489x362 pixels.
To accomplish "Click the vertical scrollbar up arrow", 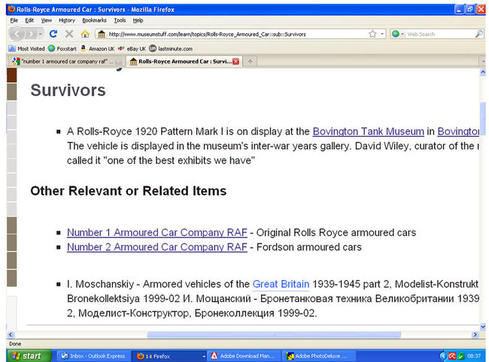I will (x=483, y=73).
